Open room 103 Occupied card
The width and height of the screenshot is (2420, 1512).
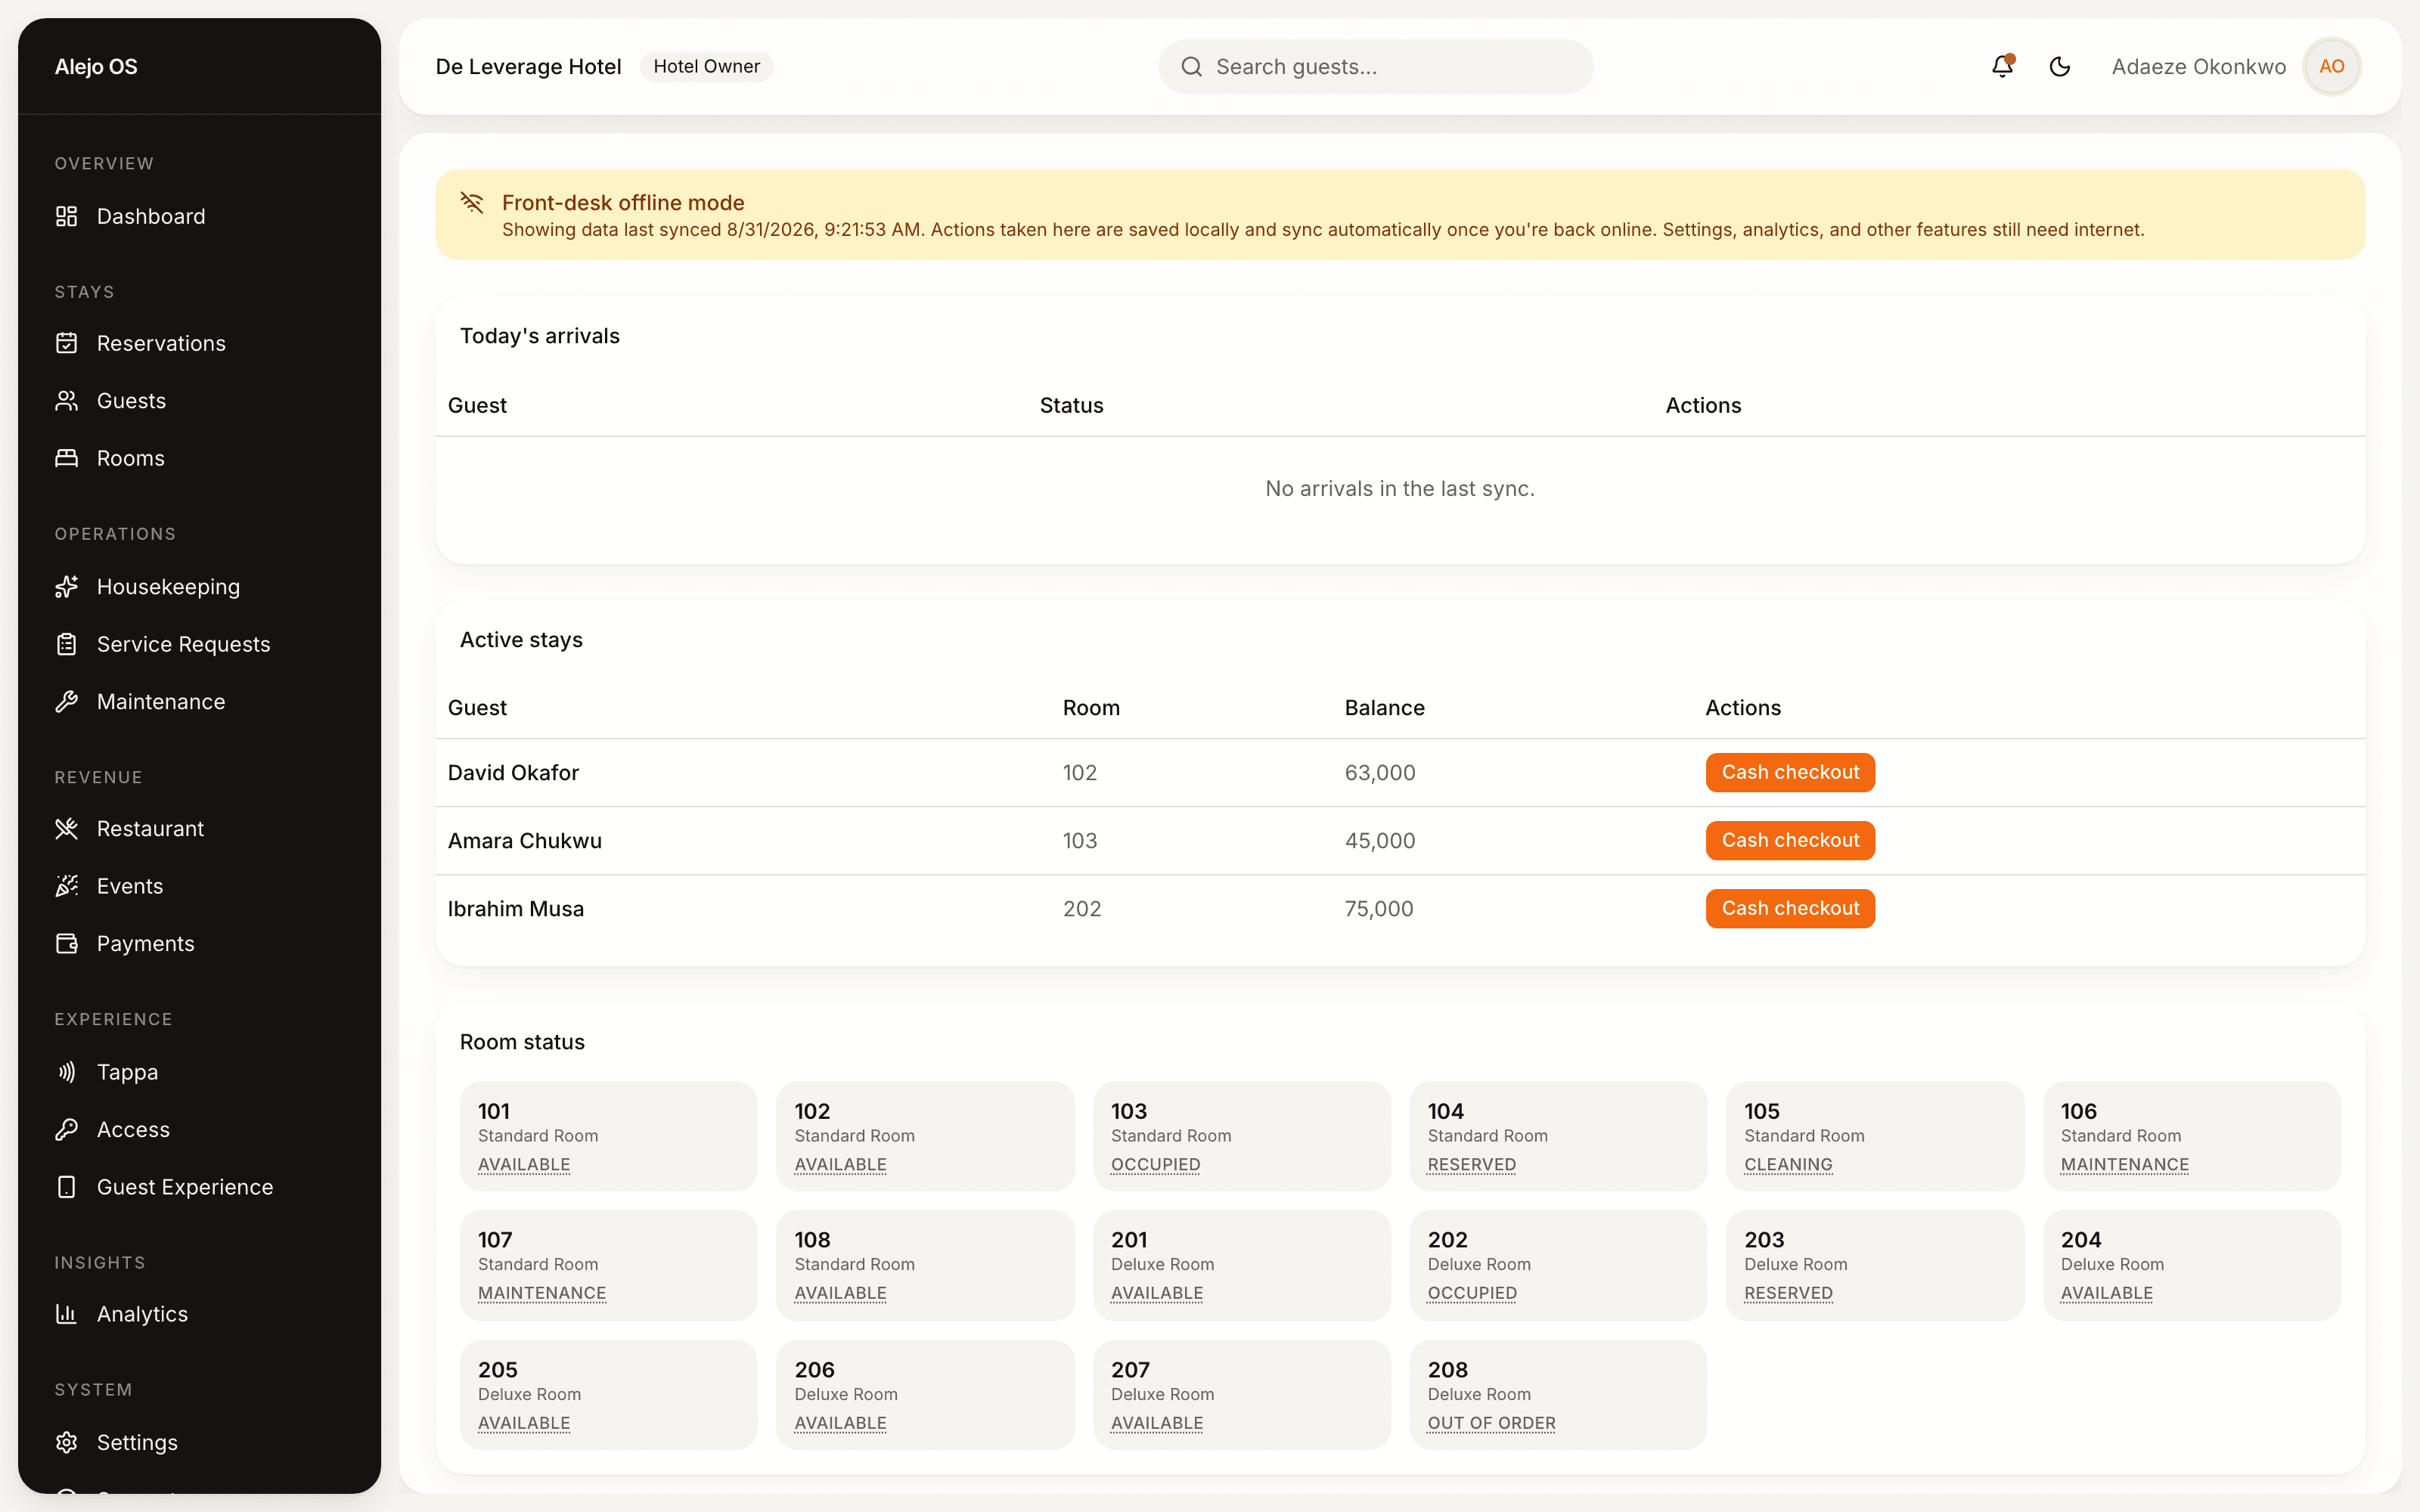point(1242,1136)
